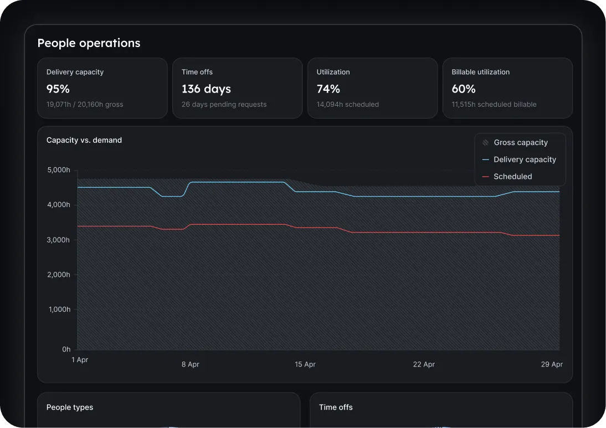Toggle Gross capacity legend entry

515,142
